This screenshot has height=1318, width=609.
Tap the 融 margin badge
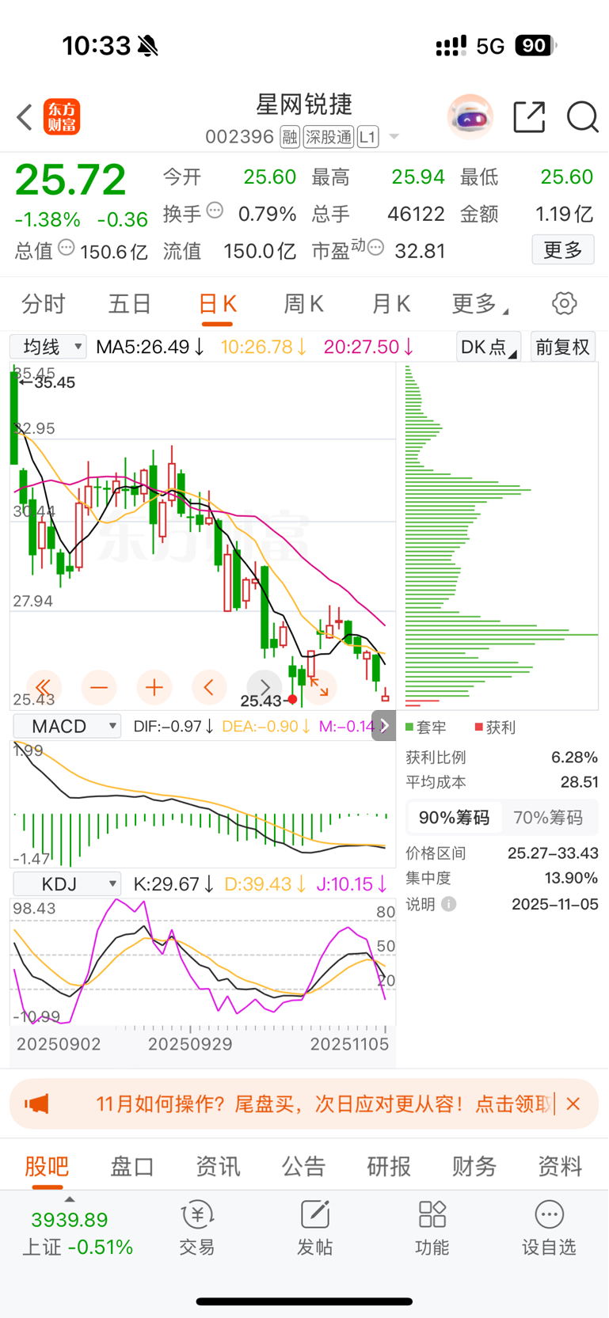[290, 137]
